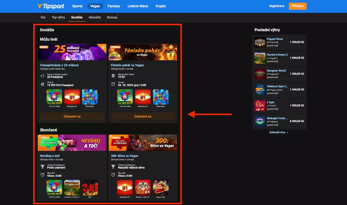
Task: Expand Zobrazit více in recent wins
Action: 279,132
